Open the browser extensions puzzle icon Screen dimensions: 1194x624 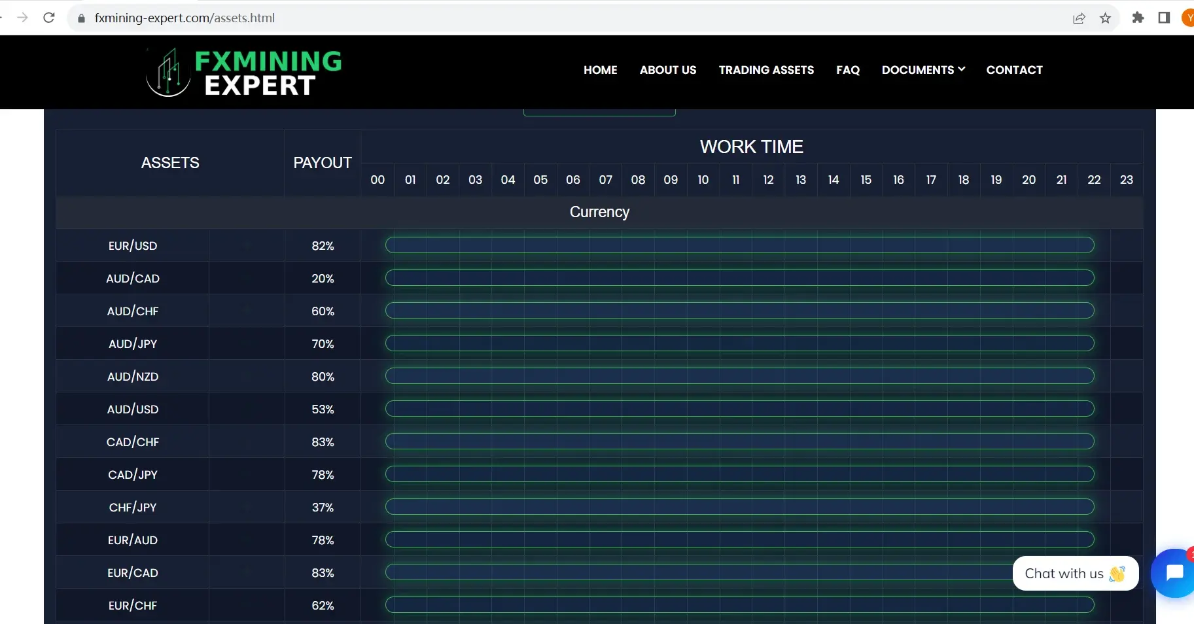click(x=1138, y=18)
